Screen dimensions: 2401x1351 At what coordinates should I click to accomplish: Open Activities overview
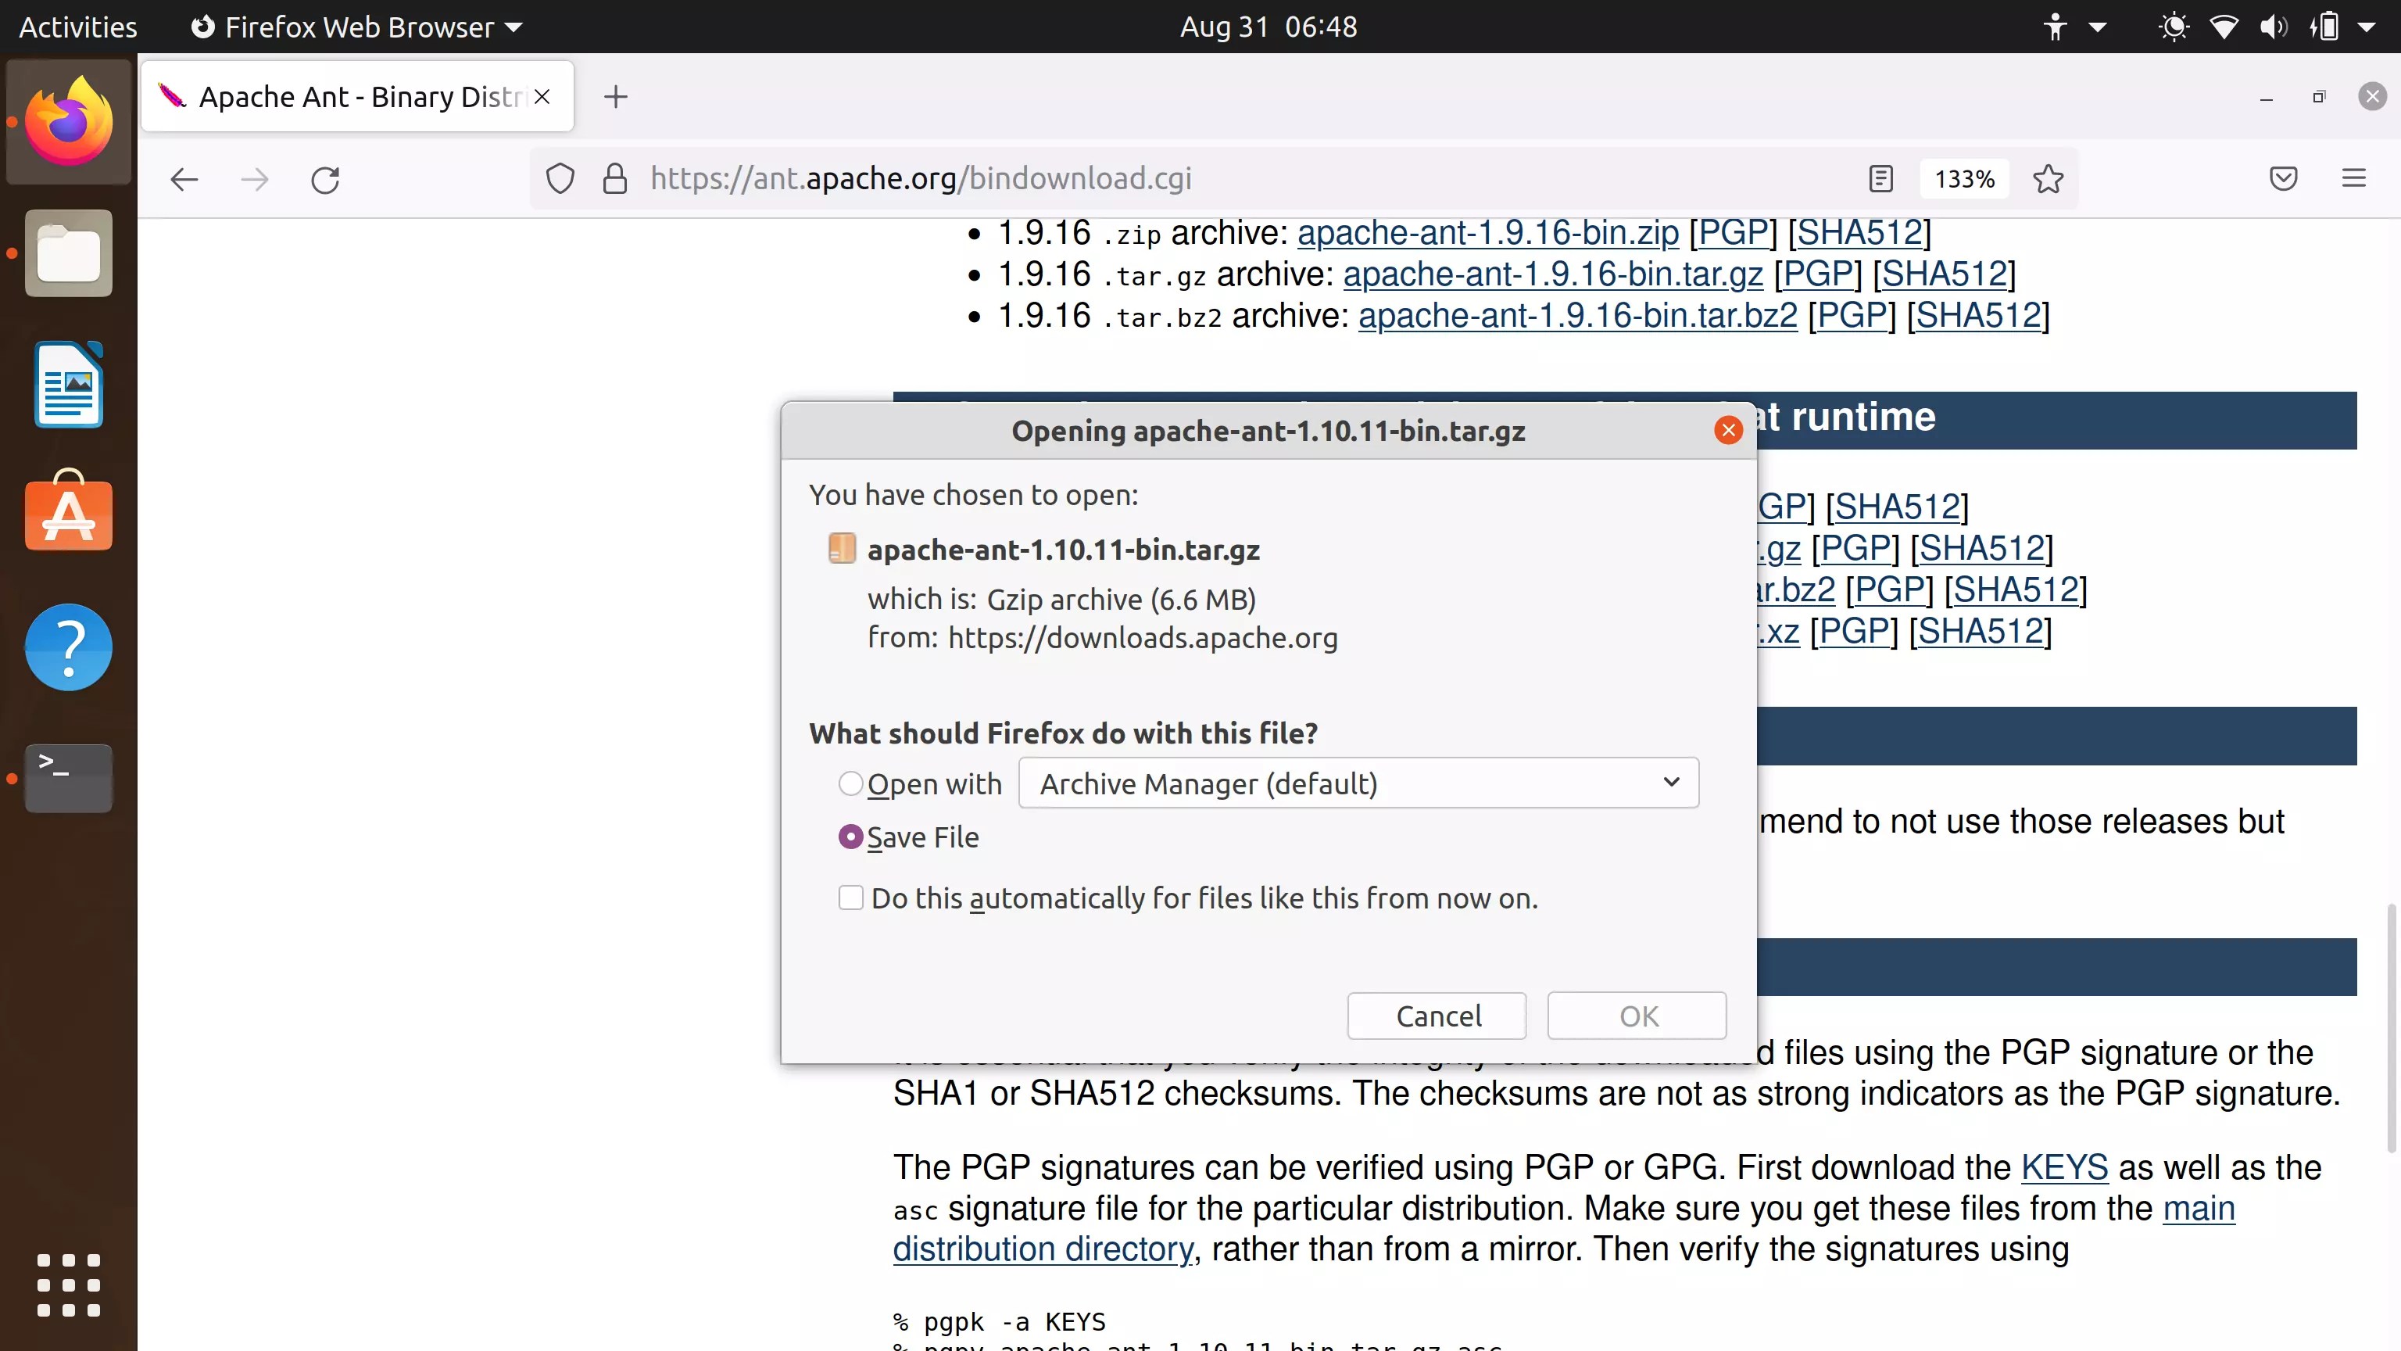[77, 26]
